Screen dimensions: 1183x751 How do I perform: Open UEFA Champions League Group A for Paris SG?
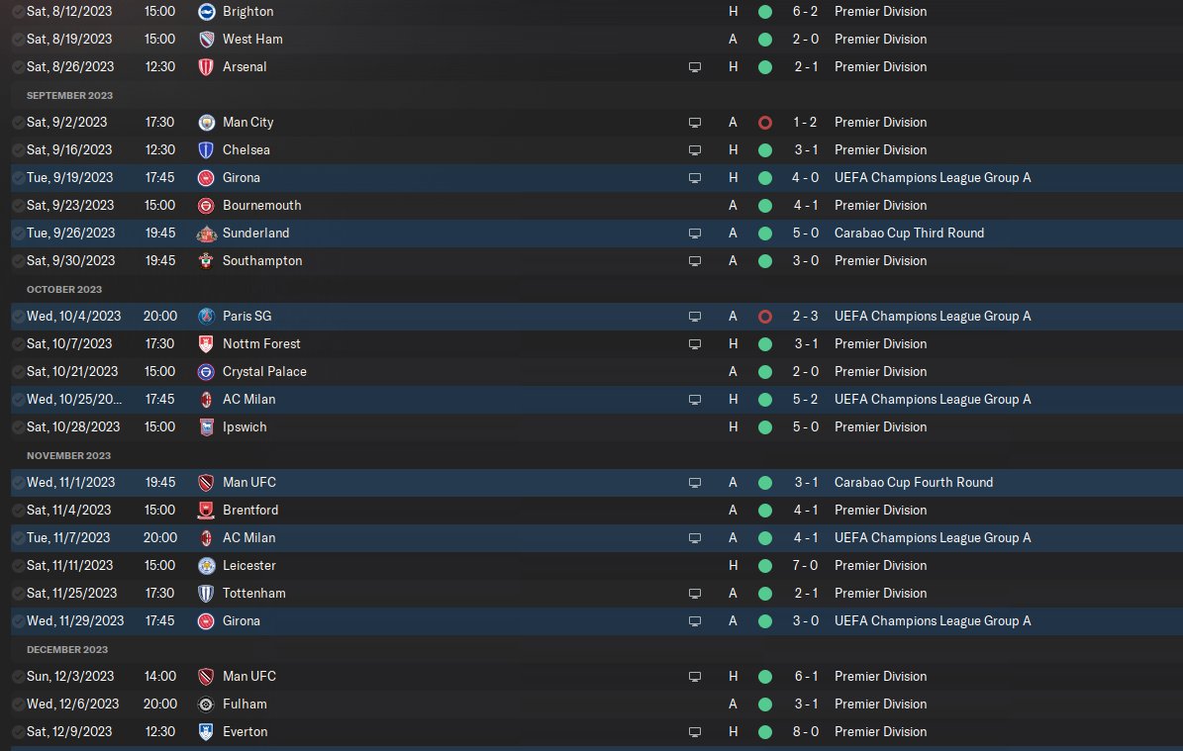pyautogui.click(x=932, y=317)
